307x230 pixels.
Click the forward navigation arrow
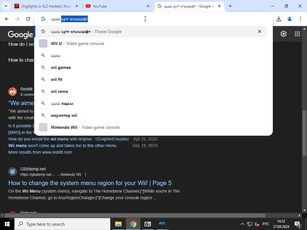(x=17, y=19)
